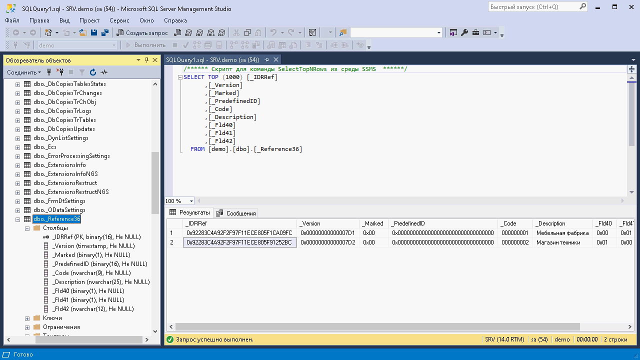Open the Соединить dropdown
Image resolution: width=640 pixels, height=360 pixels.
click(x=24, y=72)
